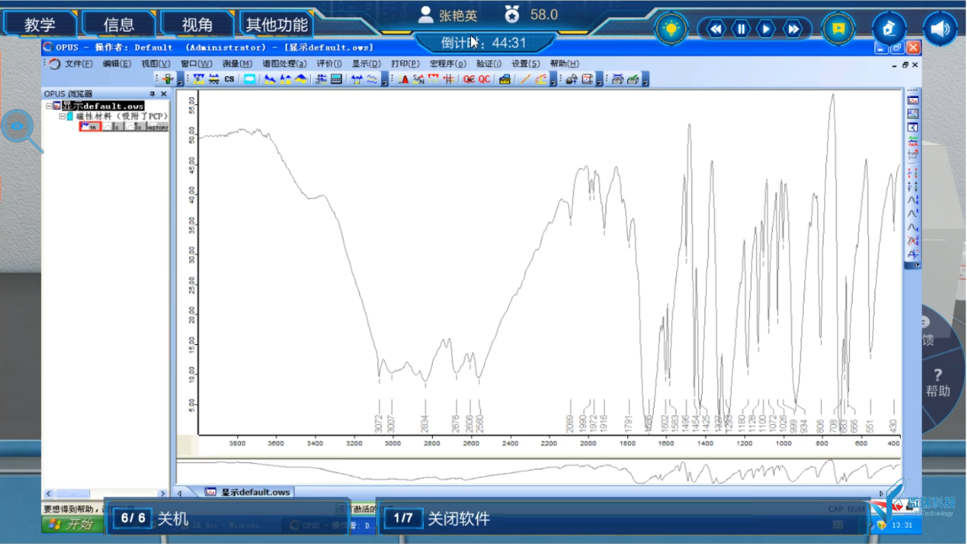
Task: Click the calculator toolbar icon
Action: tap(337, 79)
